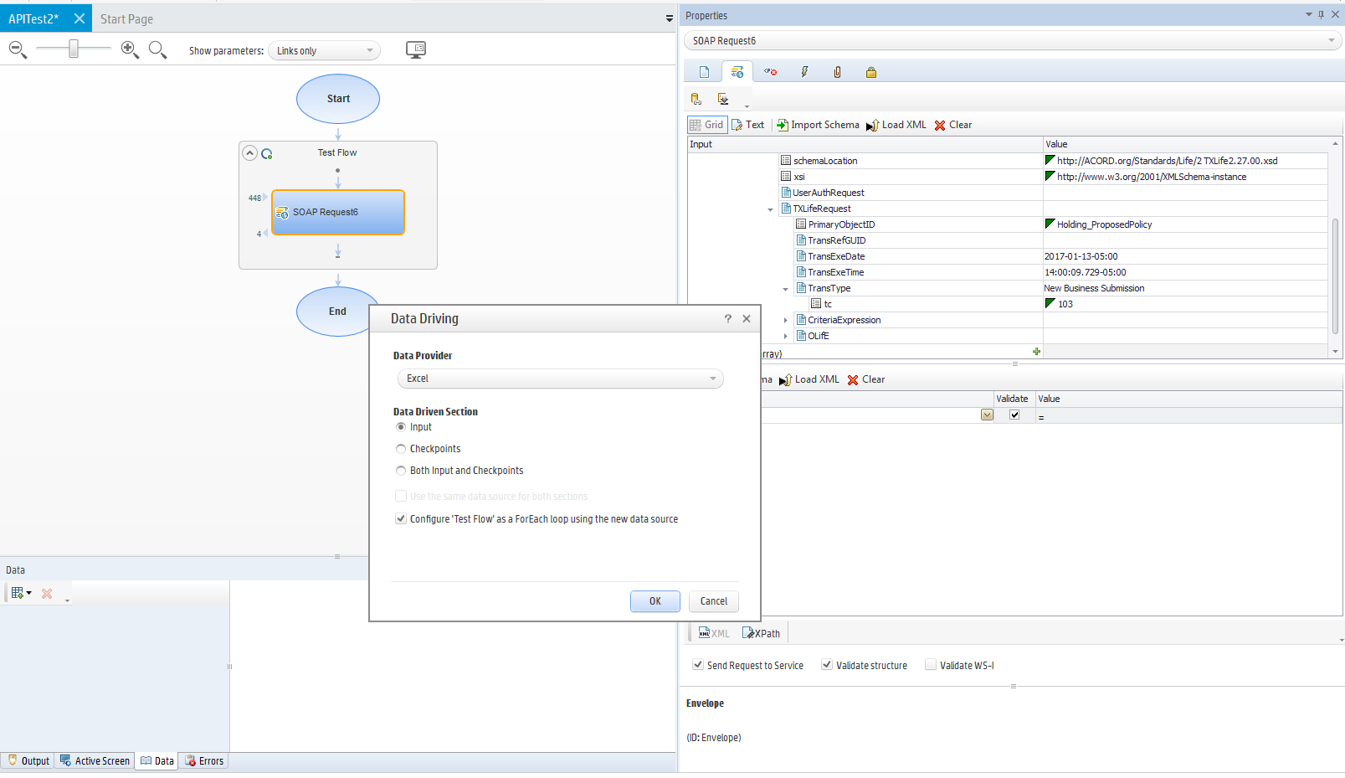
Task: Switch to the Errors tab
Action: click(204, 761)
